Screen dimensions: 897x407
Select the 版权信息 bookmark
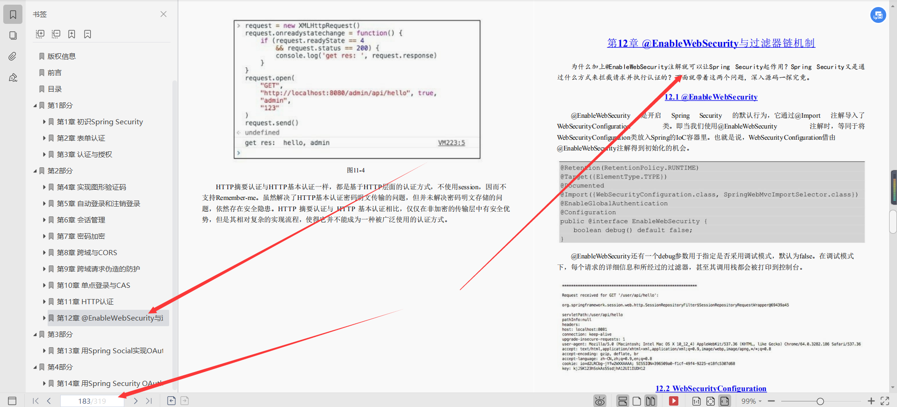(x=62, y=56)
